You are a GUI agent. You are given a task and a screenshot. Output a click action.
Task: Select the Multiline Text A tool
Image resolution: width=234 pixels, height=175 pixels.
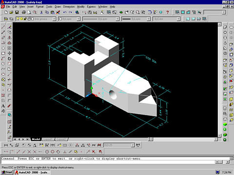pyautogui.click(x=3, y=106)
